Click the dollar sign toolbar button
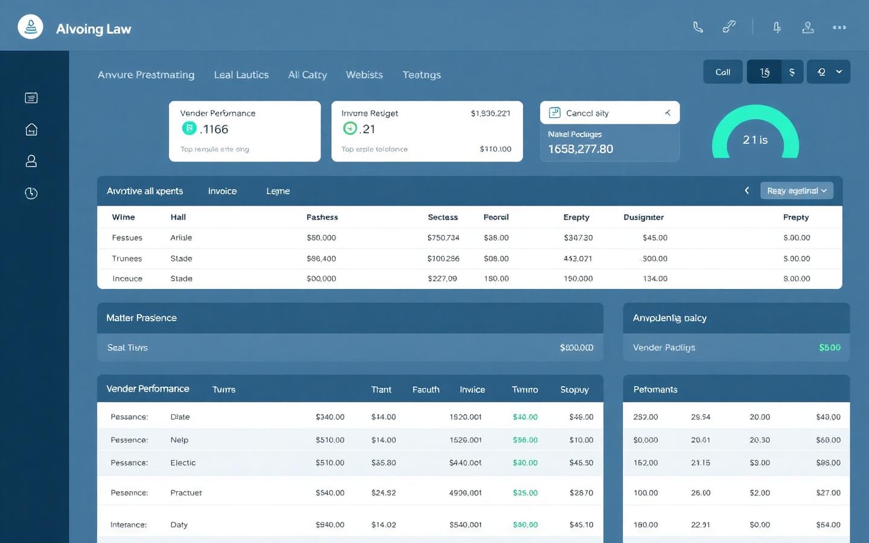The height and width of the screenshot is (543, 869). point(792,72)
